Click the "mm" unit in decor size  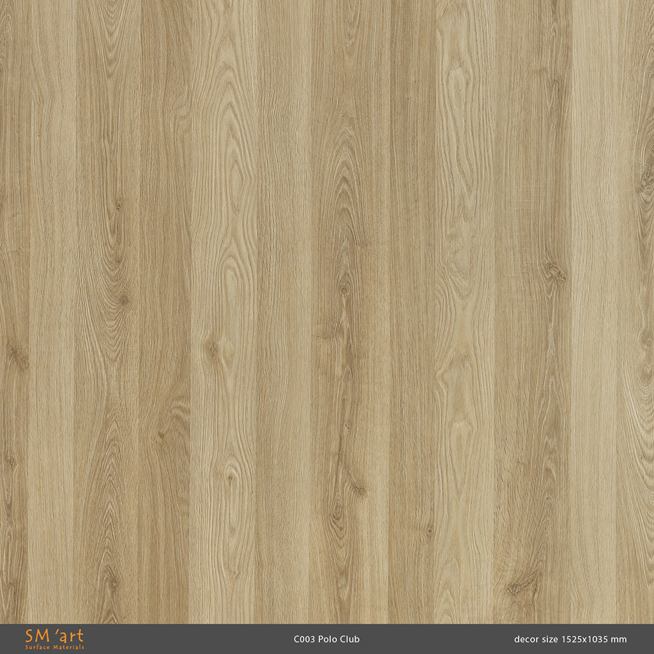point(619,639)
